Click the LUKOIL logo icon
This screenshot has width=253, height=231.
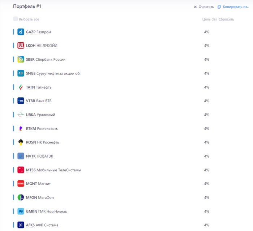[x=21, y=46]
